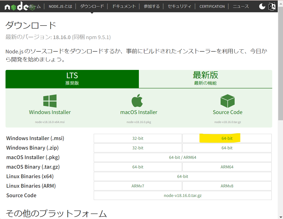The image size is (283, 219).
Task: Open the ドキュメント menu item
Action: (x=124, y=6)
